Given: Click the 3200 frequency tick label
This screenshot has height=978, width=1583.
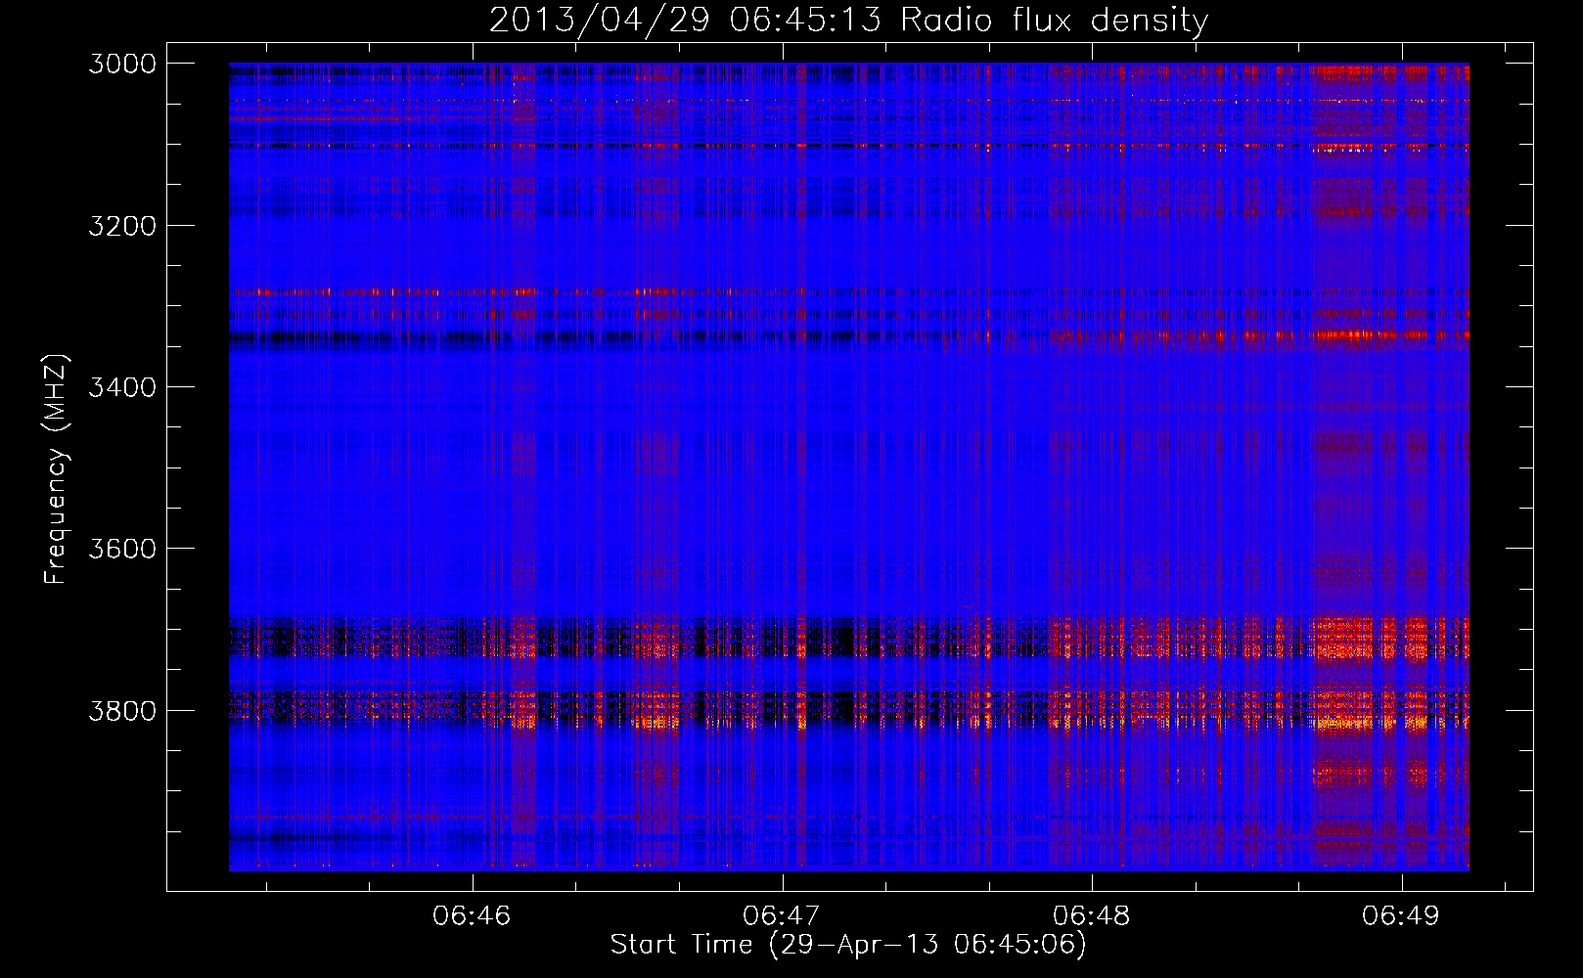Looking at the screenshot, I should 122,226.
